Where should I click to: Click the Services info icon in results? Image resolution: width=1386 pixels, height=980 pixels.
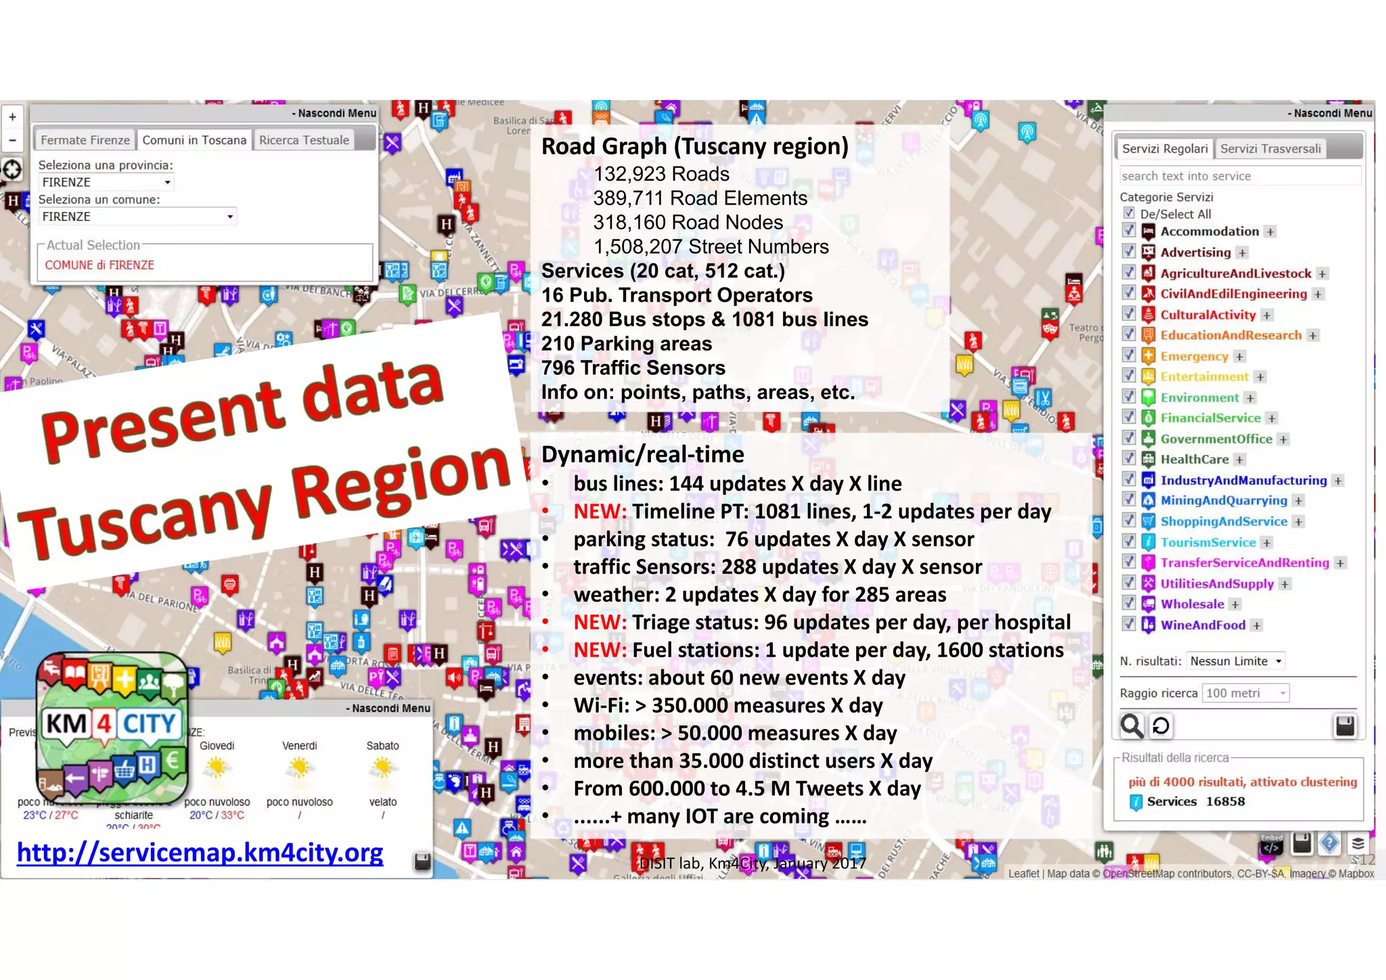(1136, 801)
